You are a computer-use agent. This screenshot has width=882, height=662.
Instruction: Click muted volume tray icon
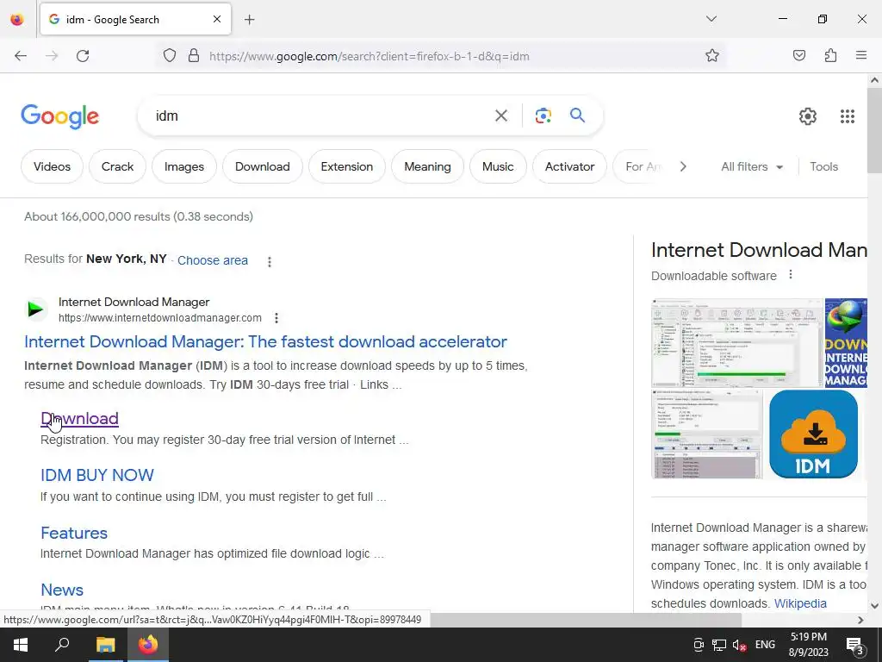tap(740, 645)
